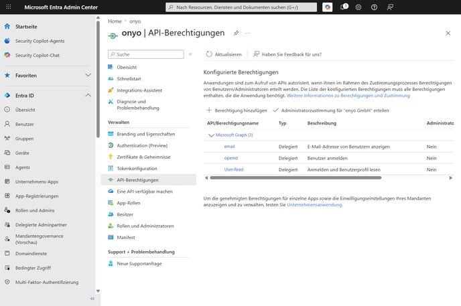Click the Eine API verfügbar machen cloud icon

(111, 192)
